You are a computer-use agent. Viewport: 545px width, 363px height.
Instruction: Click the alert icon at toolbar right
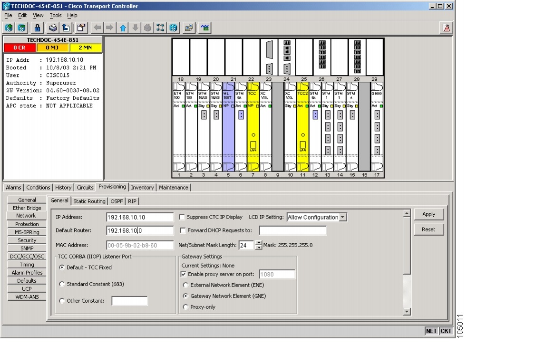pos(446,28)
